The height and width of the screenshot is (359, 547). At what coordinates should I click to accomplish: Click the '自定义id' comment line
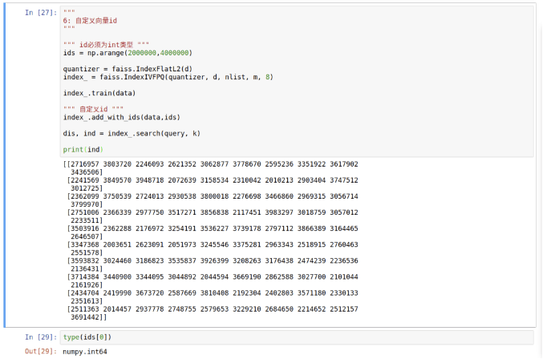click(93, 109)
